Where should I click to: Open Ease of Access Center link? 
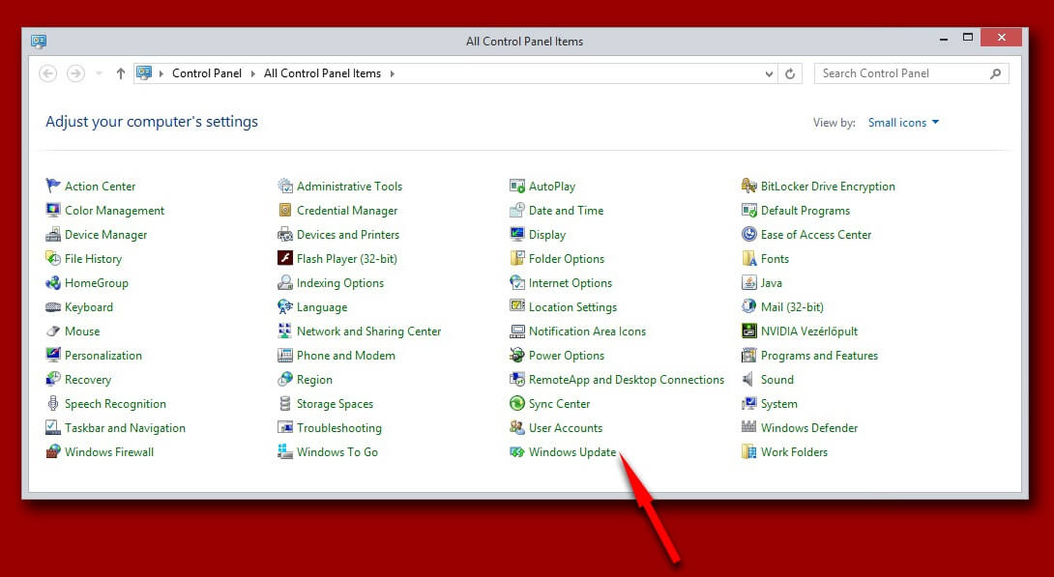click(x=816, y=235)
